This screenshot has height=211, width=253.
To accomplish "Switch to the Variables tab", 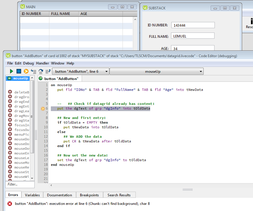I will (x=32, y=195).
